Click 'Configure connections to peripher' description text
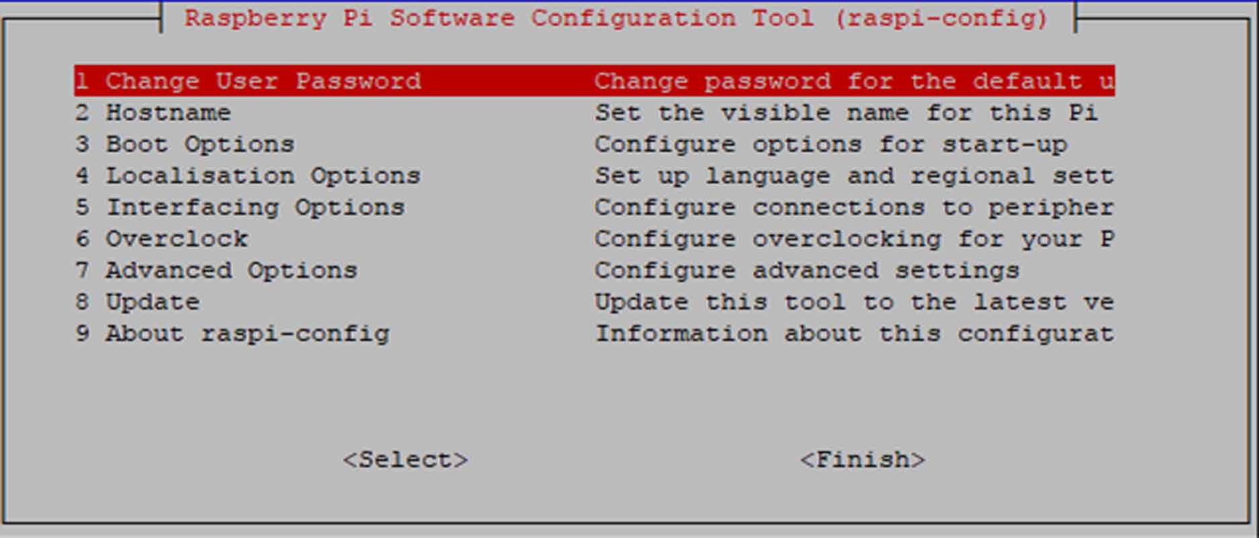Screen dimensions: 1259x538 coord(854,207)
